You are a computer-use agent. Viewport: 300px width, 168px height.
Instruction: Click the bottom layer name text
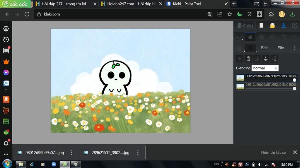point(267,85)
